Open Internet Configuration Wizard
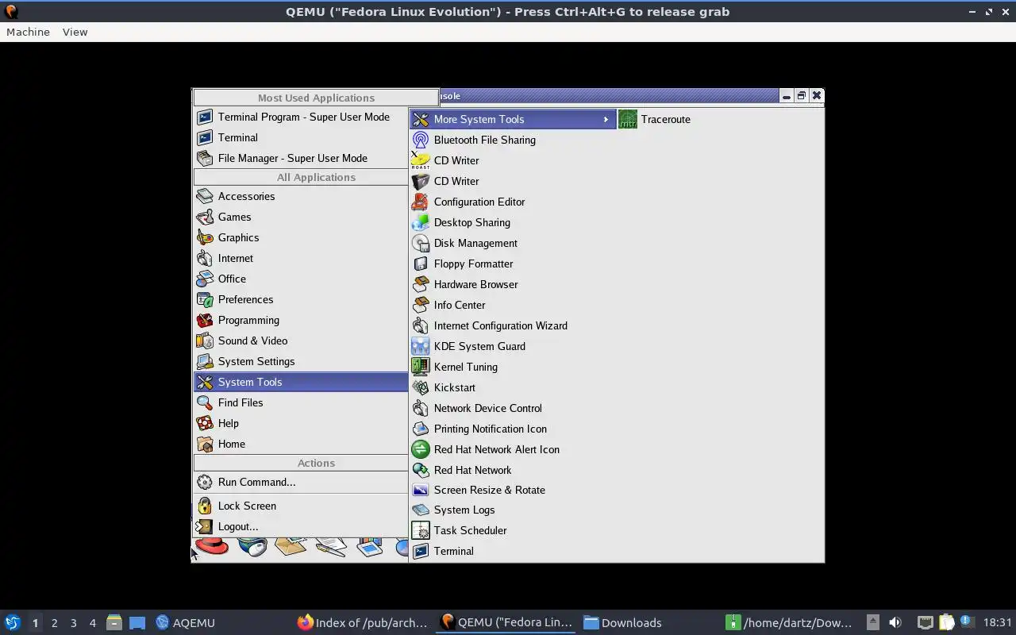This screenshot has width=1016, height=635. tap(513, 325)
